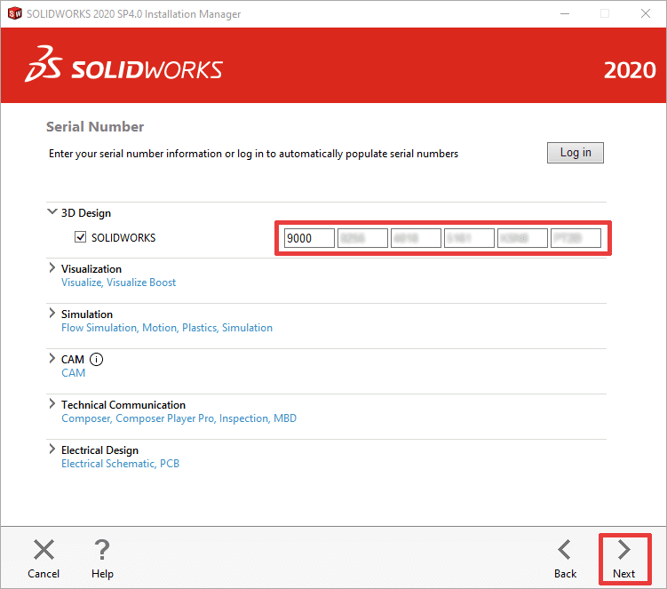Click the SOLIDWORKS app icon in title bar
The height and width of the screenshot is (589, 667).
click(14, 13)
